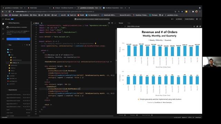Click the webcam video thumbnail
This screenshot has height=124, width=221.
pos(212,62)
